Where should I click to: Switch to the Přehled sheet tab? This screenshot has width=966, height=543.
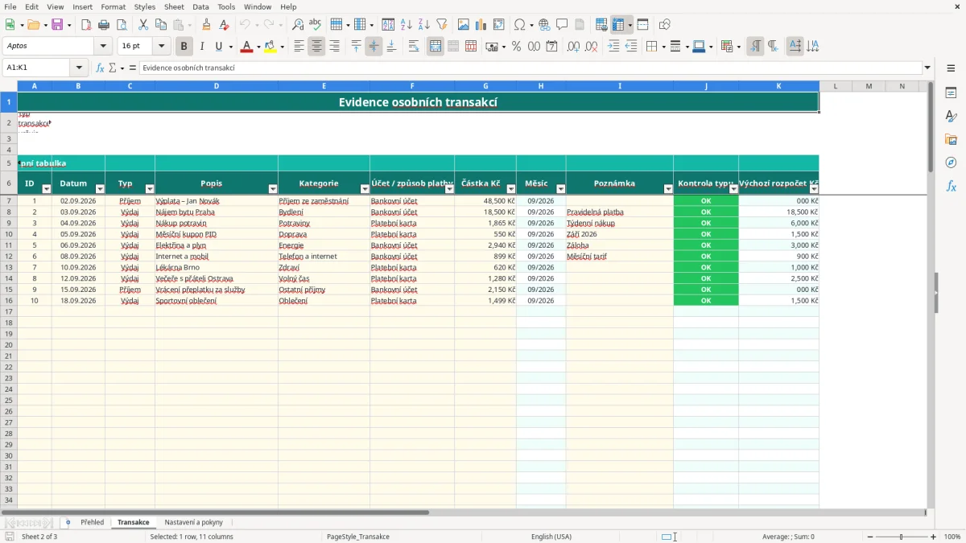[x=93, y=522]
